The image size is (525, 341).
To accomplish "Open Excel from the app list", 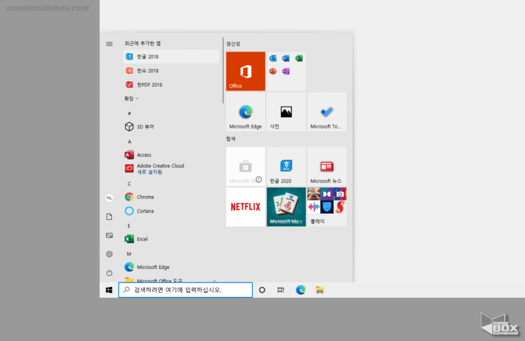I will 142,239.
